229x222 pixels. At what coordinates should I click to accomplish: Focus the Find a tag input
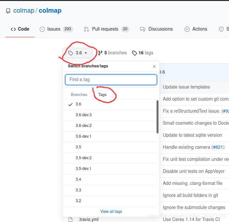(111, 80)
